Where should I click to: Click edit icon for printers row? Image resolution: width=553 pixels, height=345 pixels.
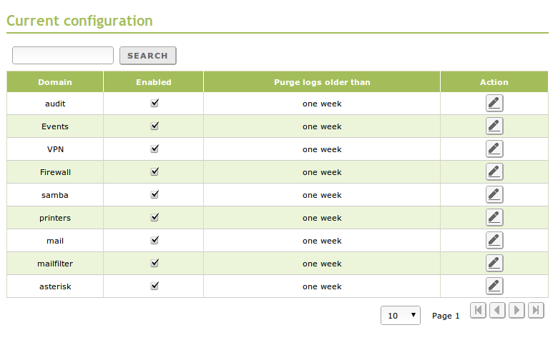[494, 218]
